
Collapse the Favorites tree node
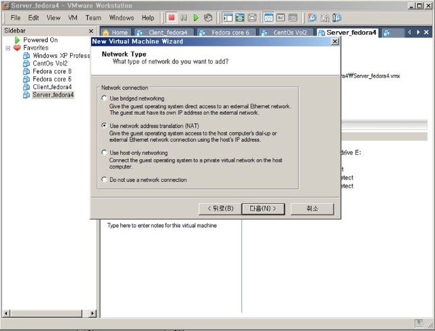8,48
